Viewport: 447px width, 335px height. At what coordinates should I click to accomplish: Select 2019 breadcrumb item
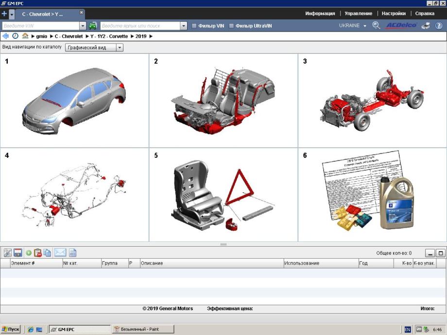[x=141, y=36]
